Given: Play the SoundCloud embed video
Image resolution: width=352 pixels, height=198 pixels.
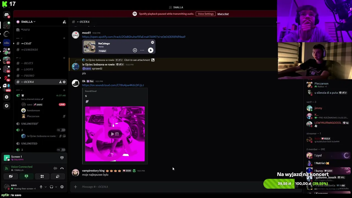Looking at the screenshot, I should (x=112, y=134).
